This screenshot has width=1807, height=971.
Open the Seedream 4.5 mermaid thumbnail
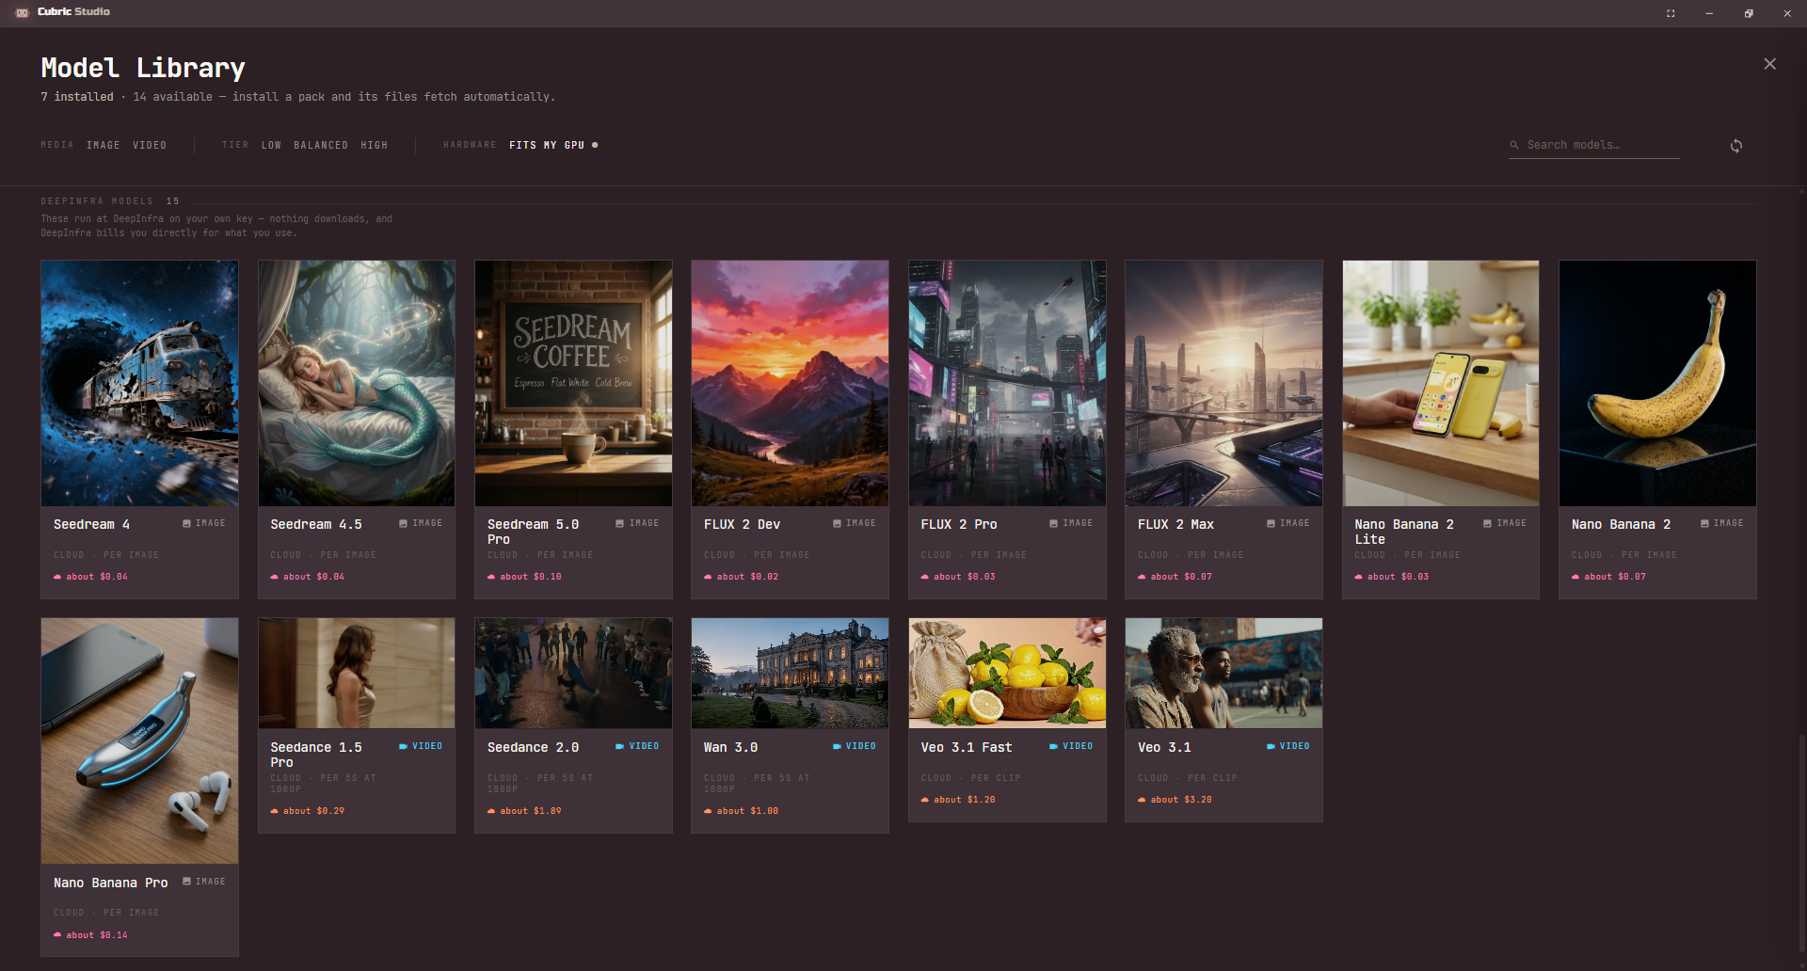pos(357,383)
